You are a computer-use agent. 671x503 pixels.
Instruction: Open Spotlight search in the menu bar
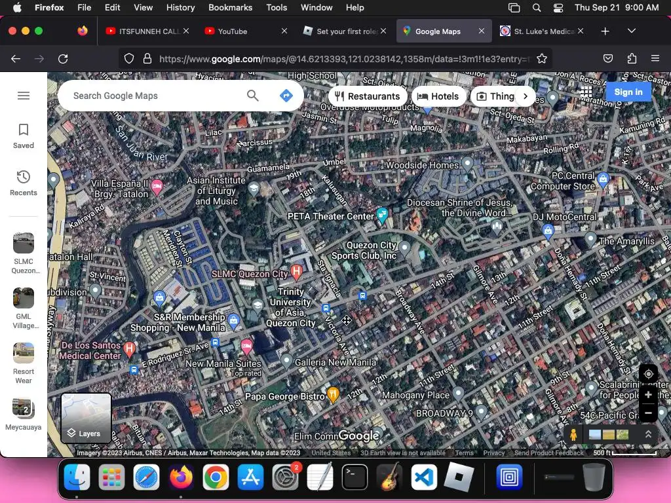[536, 8]
